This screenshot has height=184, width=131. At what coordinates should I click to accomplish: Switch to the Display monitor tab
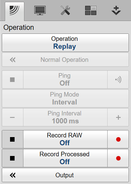pyautogui.click(x=40, y=11)
